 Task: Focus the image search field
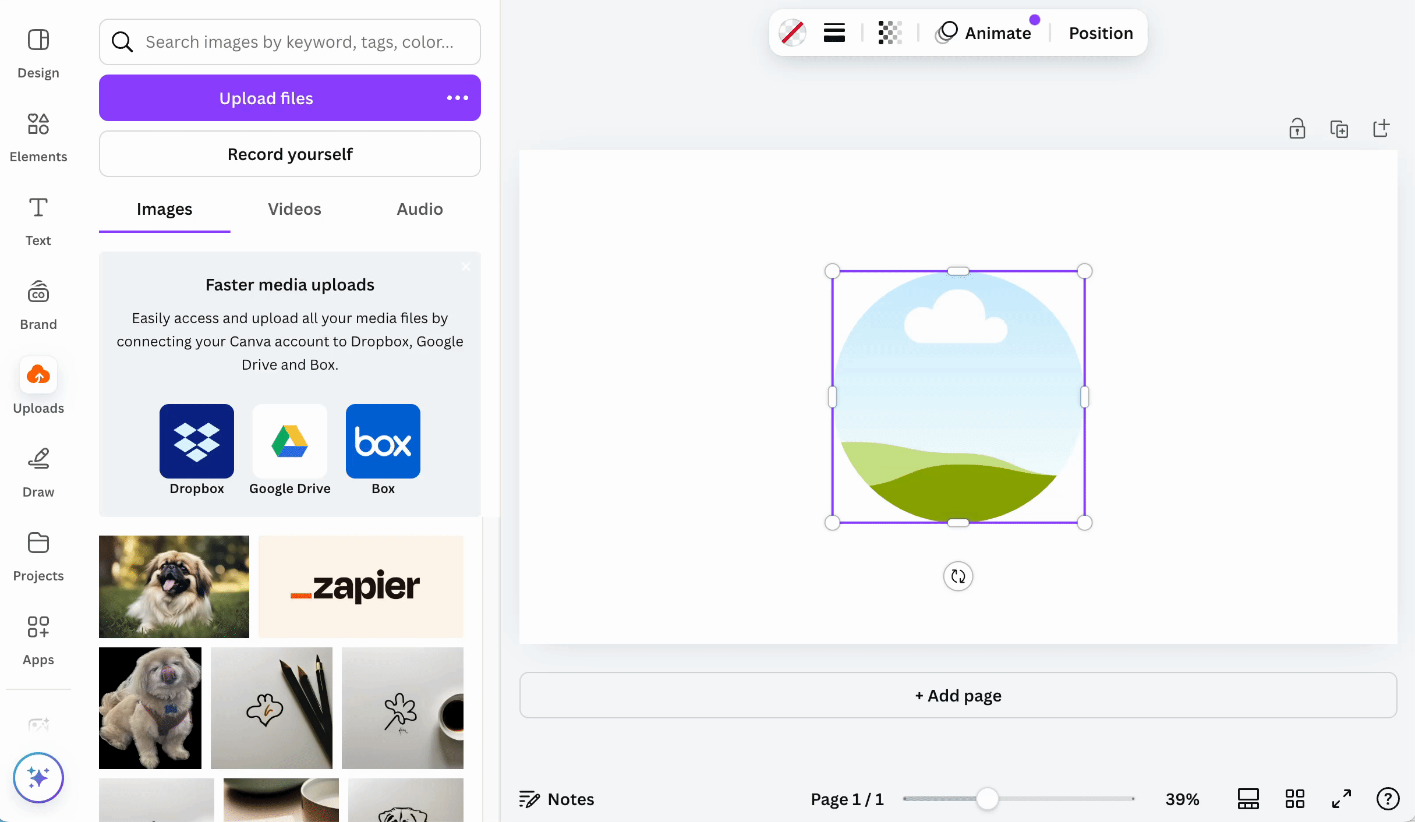point(290,42)
